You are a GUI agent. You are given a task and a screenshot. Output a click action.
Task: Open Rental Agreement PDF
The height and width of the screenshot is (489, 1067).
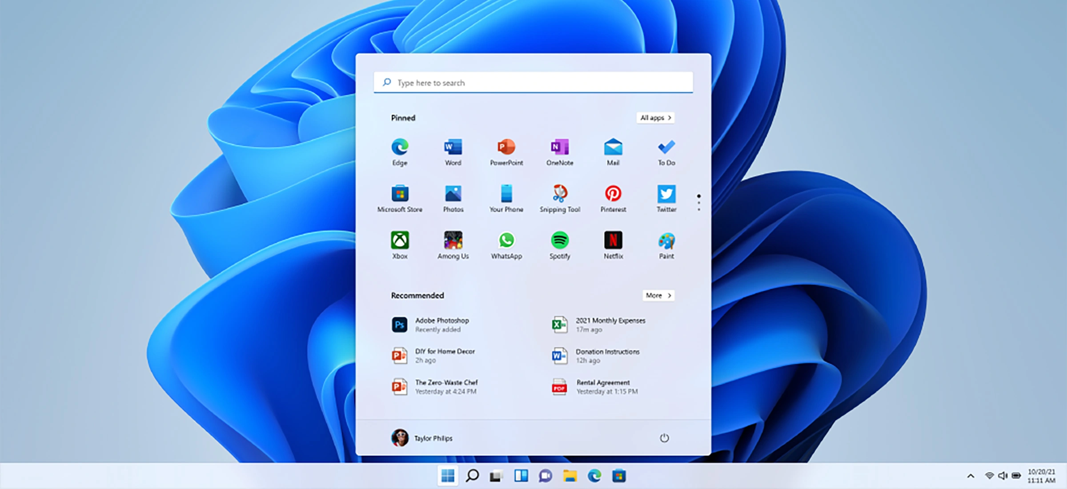tap(595, 387)
